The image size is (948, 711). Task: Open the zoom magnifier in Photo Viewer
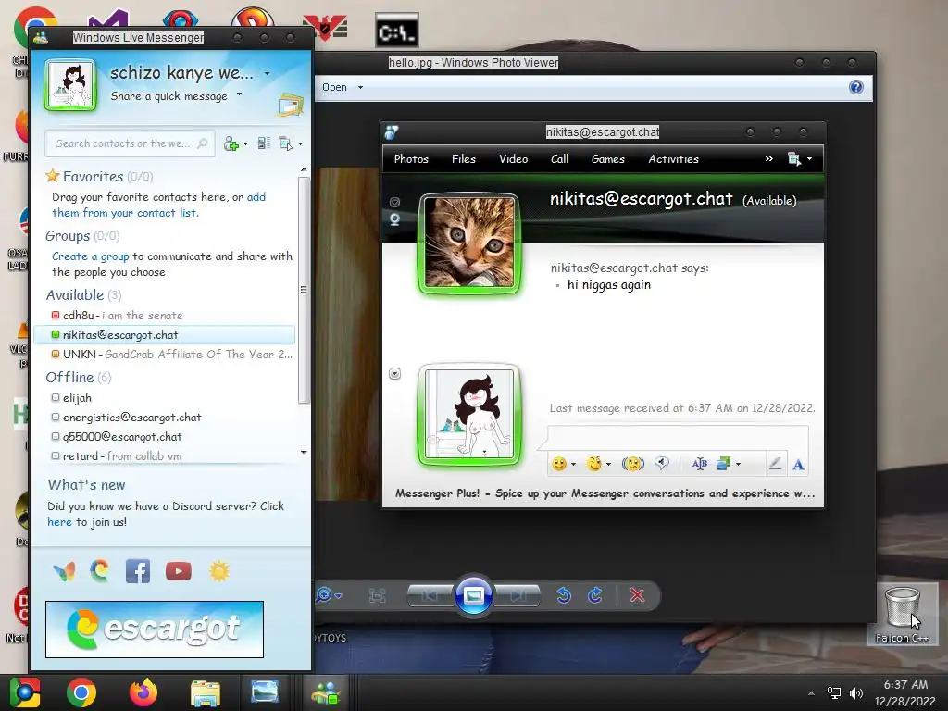coord(325,595)
